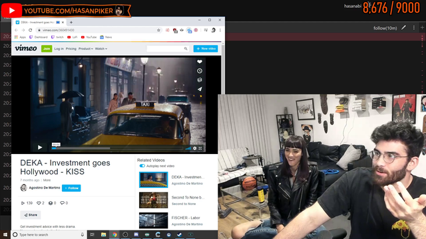Viewport: 426px width, 239px height.
Task: Click the New video button
Action: (x=206, y=48)
